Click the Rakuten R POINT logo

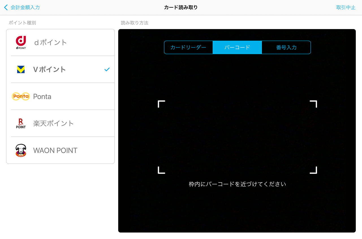[21, 123]
